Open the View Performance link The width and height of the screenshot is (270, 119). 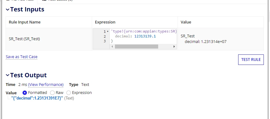[46, 85]
